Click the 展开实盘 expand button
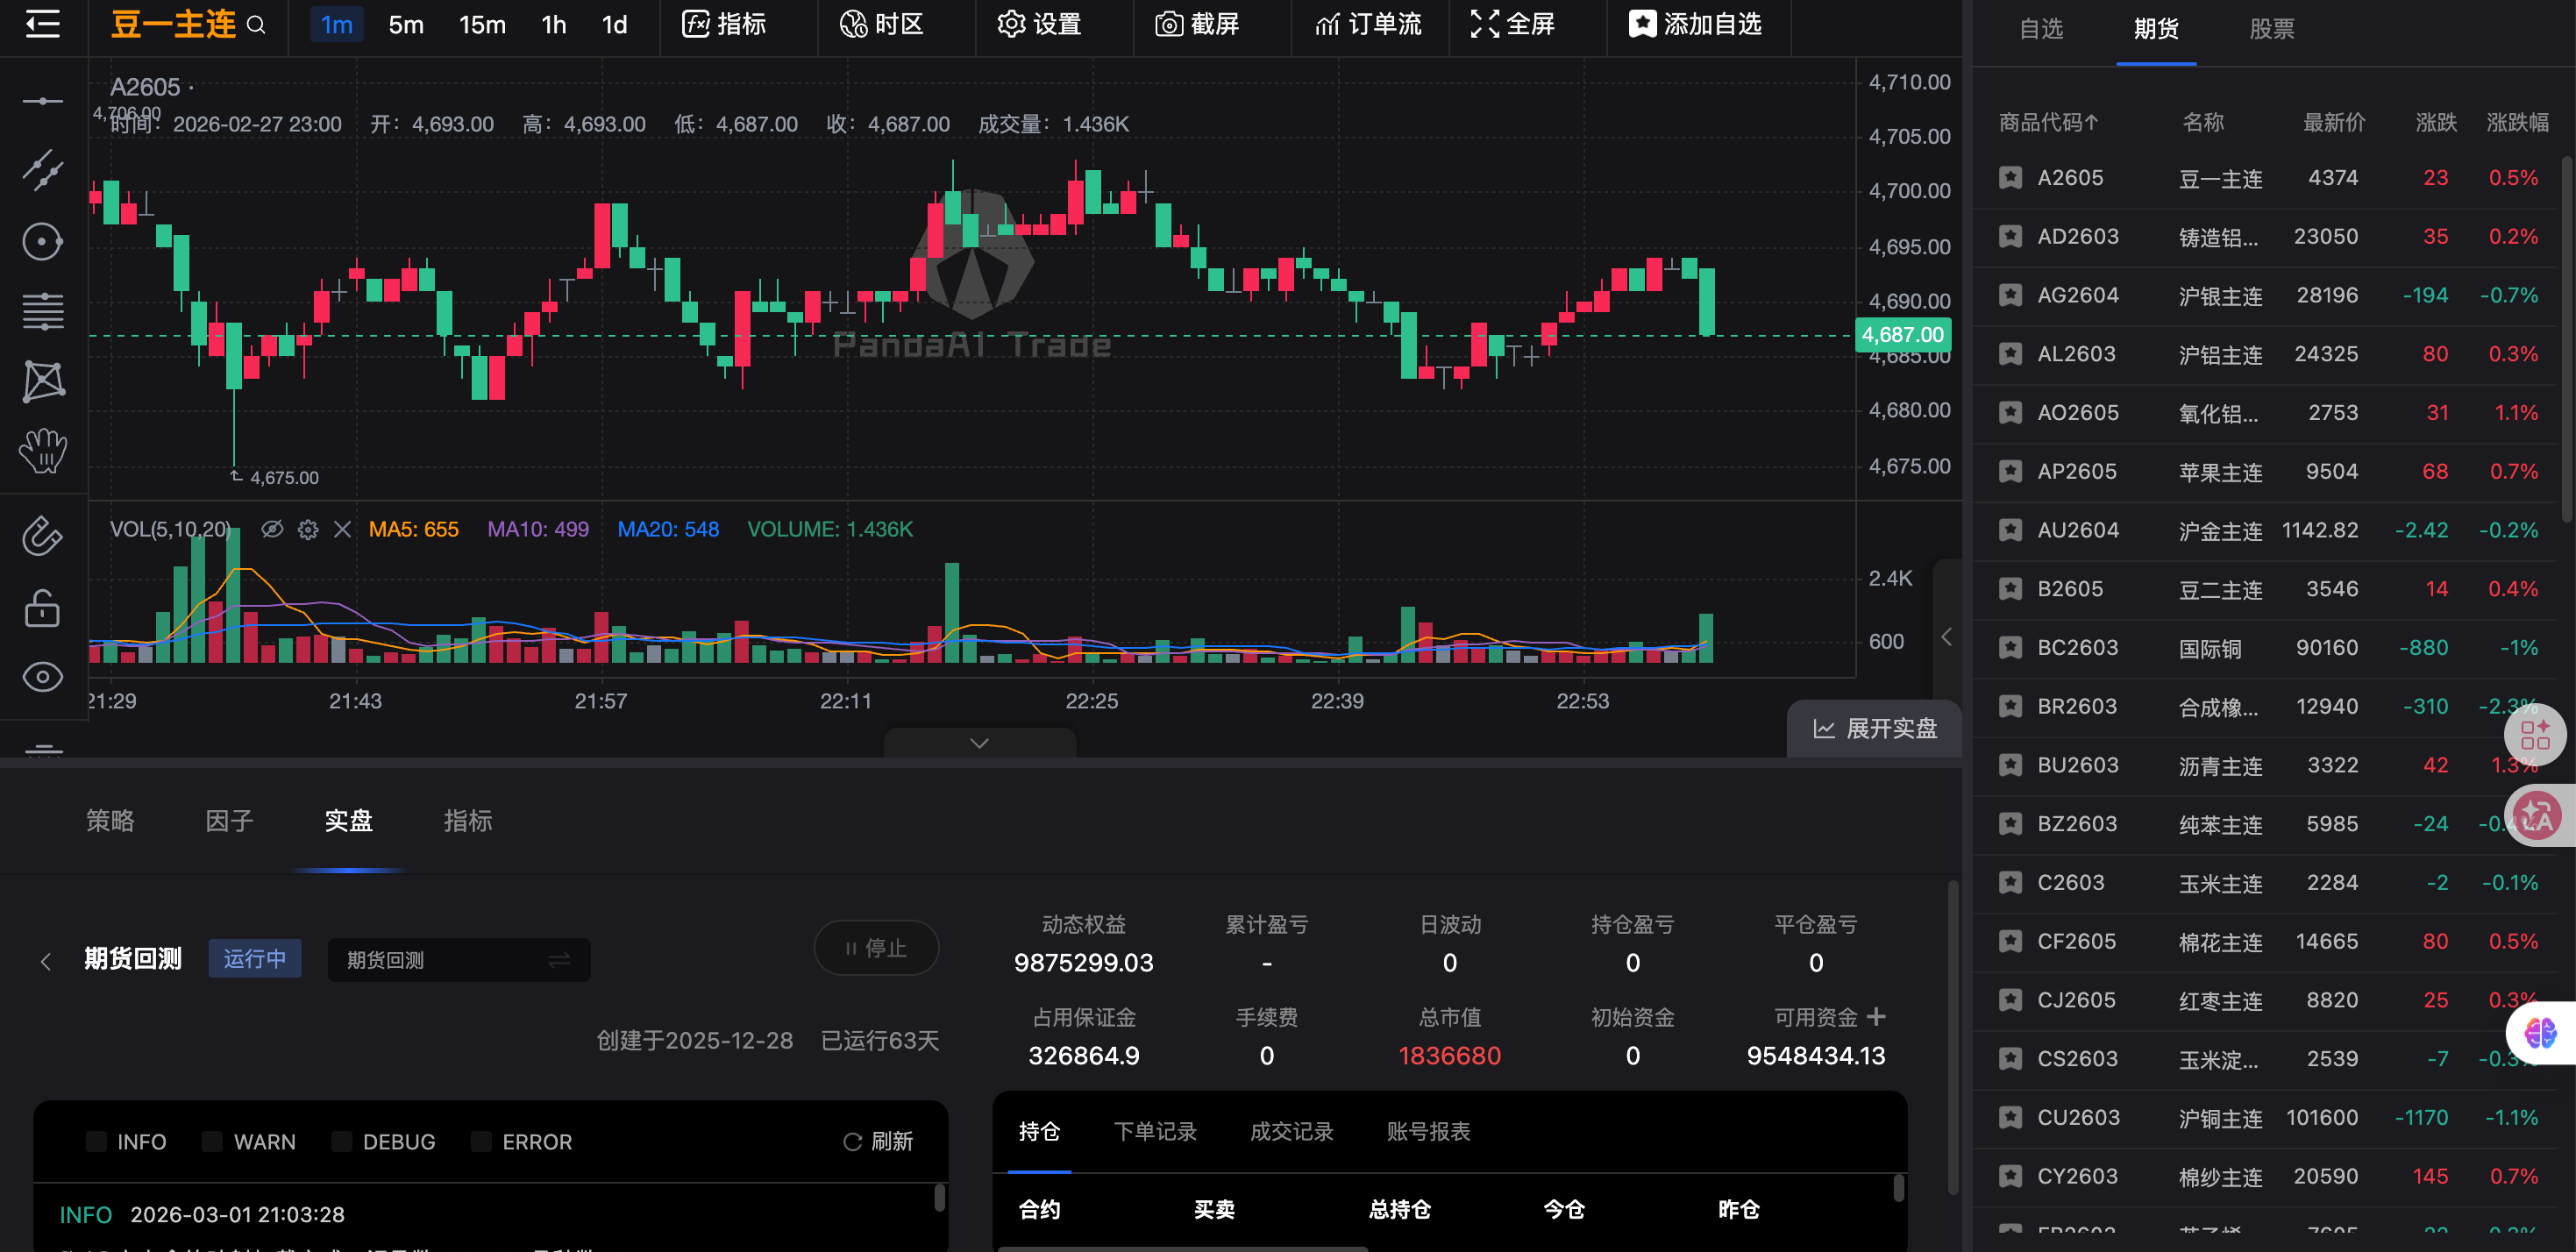 pyautogui.click(x=1875, y=729)
